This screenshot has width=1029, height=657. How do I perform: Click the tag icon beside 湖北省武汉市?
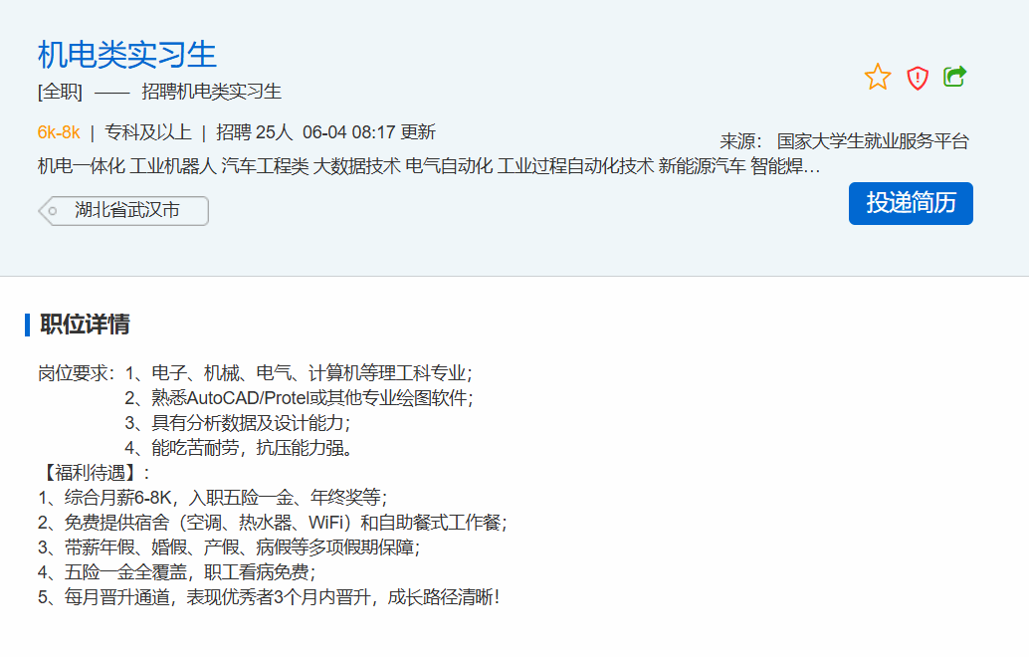pos(51,211)
